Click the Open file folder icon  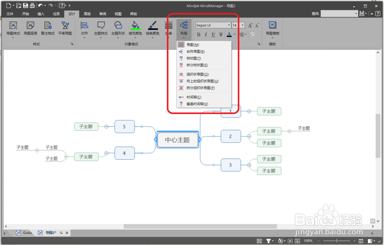(x=18, y=5)
